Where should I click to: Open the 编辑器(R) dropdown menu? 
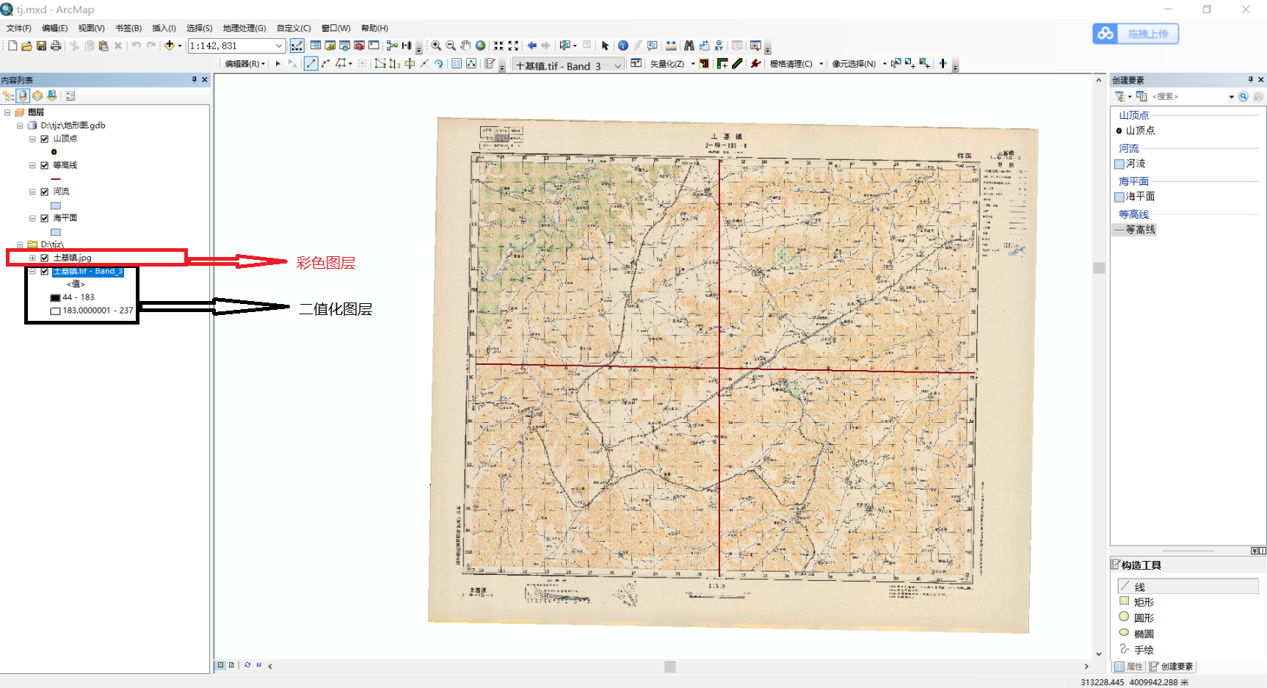point(245,64)
